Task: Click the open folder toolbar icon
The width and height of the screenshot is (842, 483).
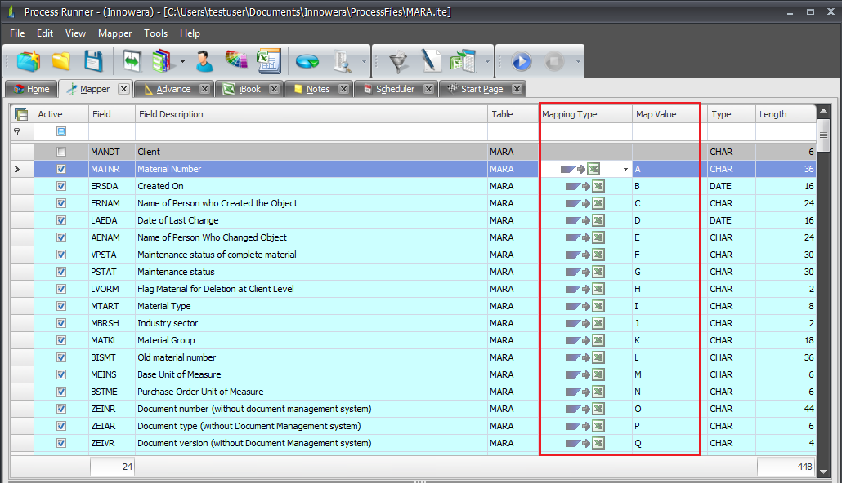Action: pos(61,61)
